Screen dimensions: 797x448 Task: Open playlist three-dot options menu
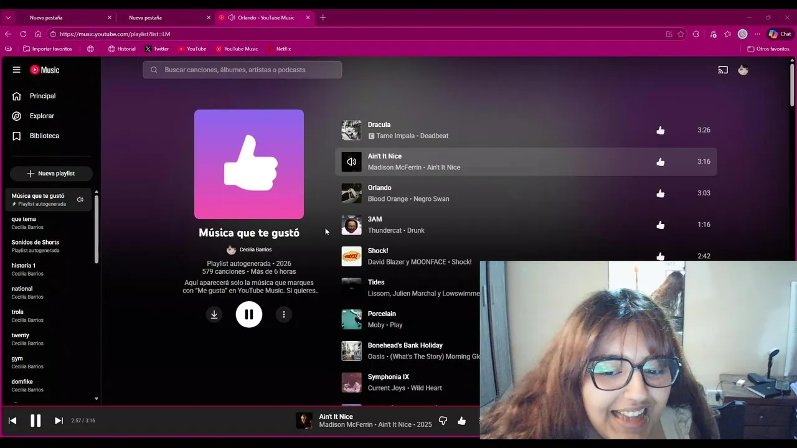284,314
